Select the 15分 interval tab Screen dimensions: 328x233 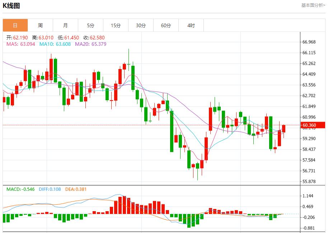click(x=116, y=25)
